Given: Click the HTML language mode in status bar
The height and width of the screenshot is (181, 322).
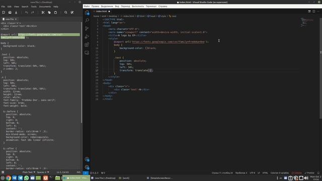Looking at the screenshot, I should click(265, 173).
